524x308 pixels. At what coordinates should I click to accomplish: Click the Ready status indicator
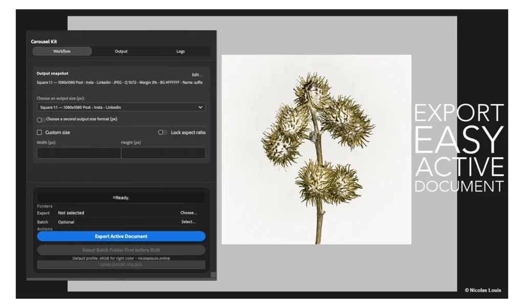coord(121,197)
